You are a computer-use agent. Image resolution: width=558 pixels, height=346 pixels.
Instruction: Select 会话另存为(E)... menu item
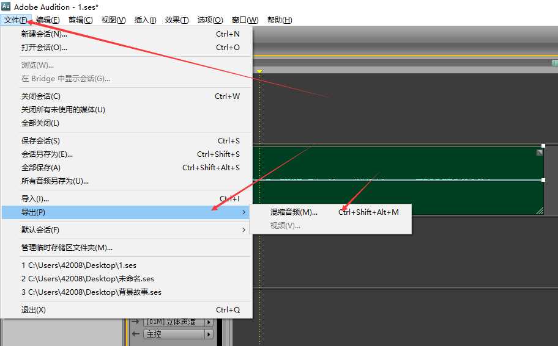coord(127,154)
